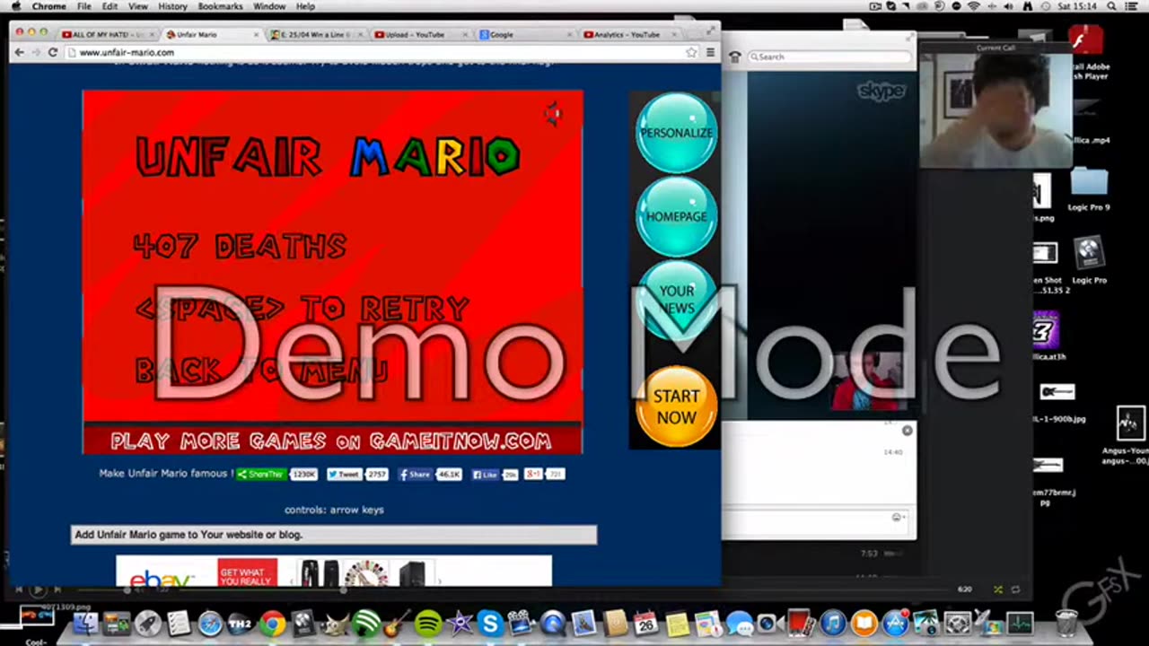
Task: Click the PERSONALIZE bubble button
Action: click(676, 133)
